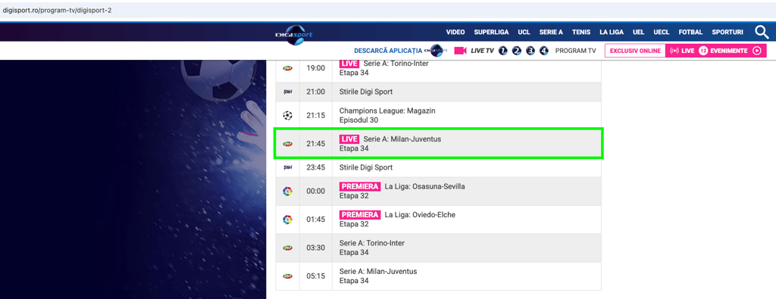
Task: Open the UECL menu item
Action: 661,32
